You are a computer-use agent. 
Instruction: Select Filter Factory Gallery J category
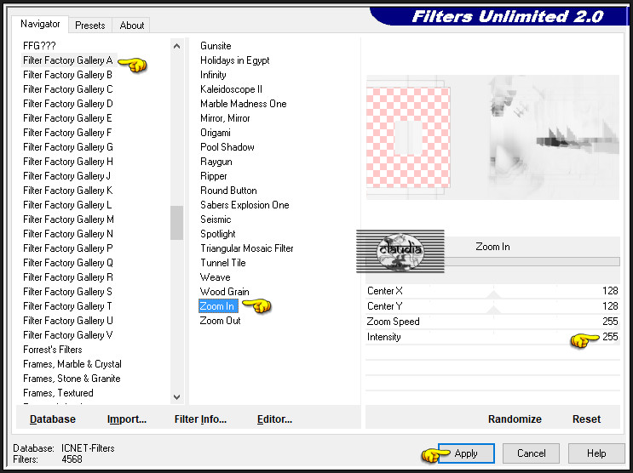[x=66, y=176]
